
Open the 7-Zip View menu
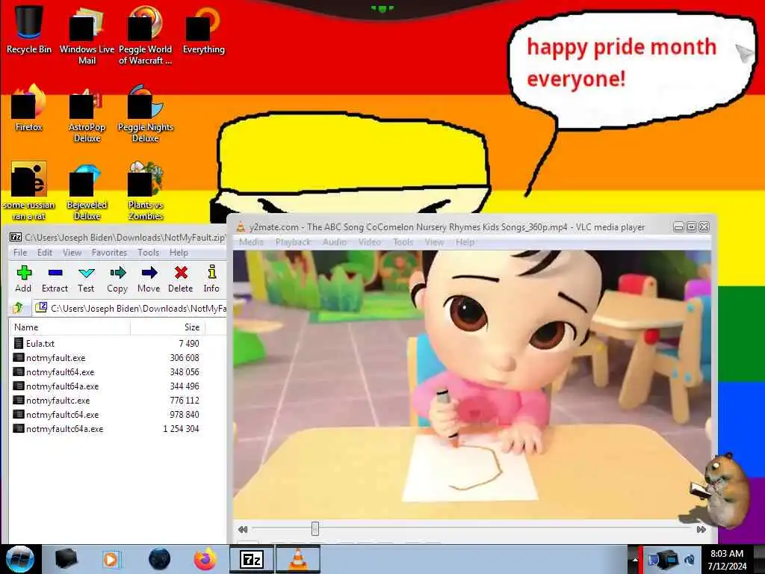pyautogui.click(x=72, y=253)
